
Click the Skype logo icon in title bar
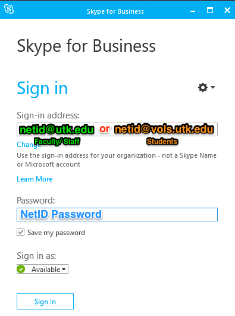(9, 10)
